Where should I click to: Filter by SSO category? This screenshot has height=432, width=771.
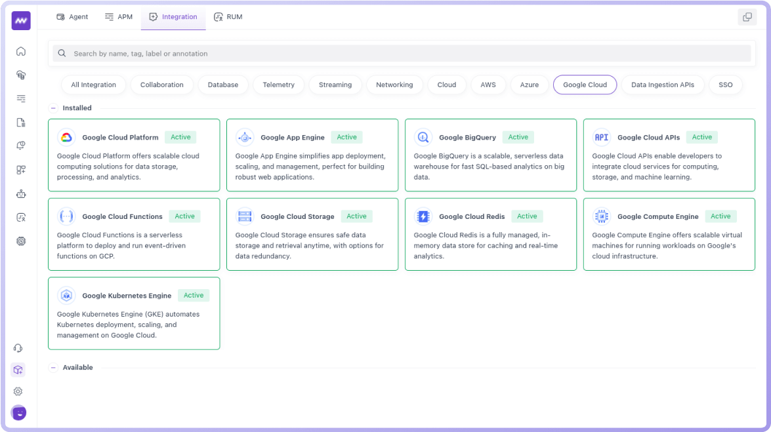725,85
